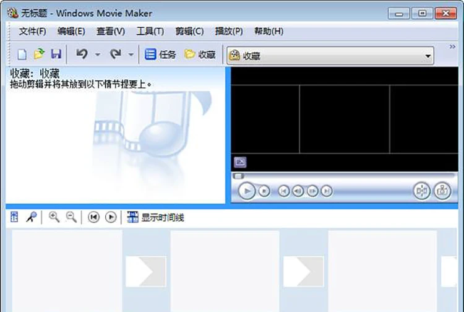Redo the last undone action
Screen dimensions: 464x312
point(116,54)
